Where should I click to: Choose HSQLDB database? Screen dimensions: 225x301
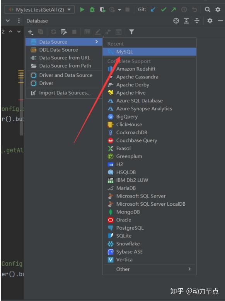coord(150,172)
